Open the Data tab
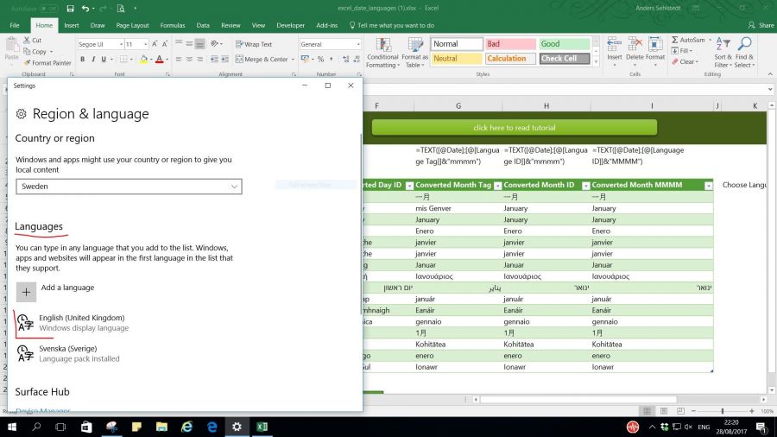 point(203,25)
